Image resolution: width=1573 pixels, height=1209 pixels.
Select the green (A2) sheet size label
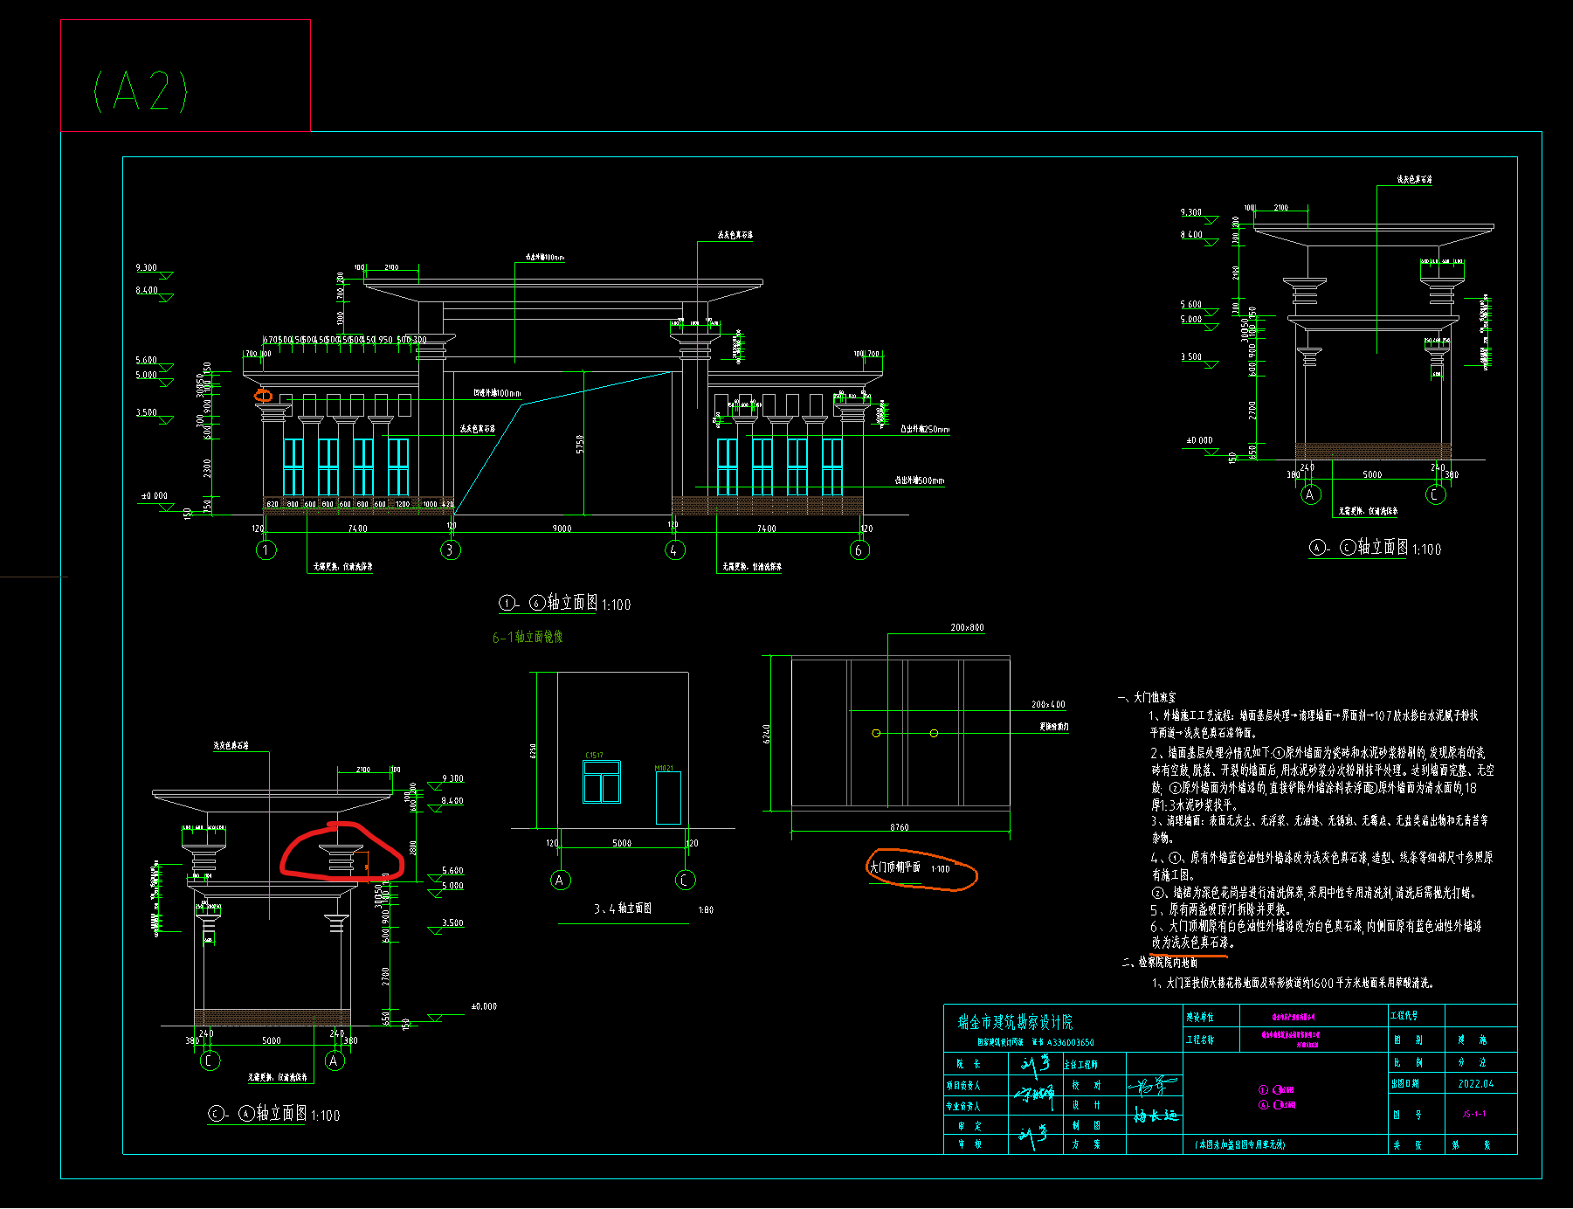140,91
